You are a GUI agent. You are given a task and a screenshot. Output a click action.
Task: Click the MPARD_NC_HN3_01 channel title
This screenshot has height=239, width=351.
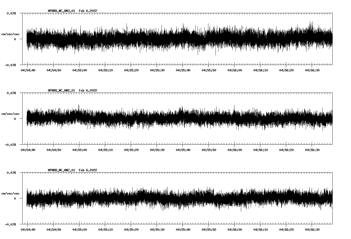click(61, 11)
